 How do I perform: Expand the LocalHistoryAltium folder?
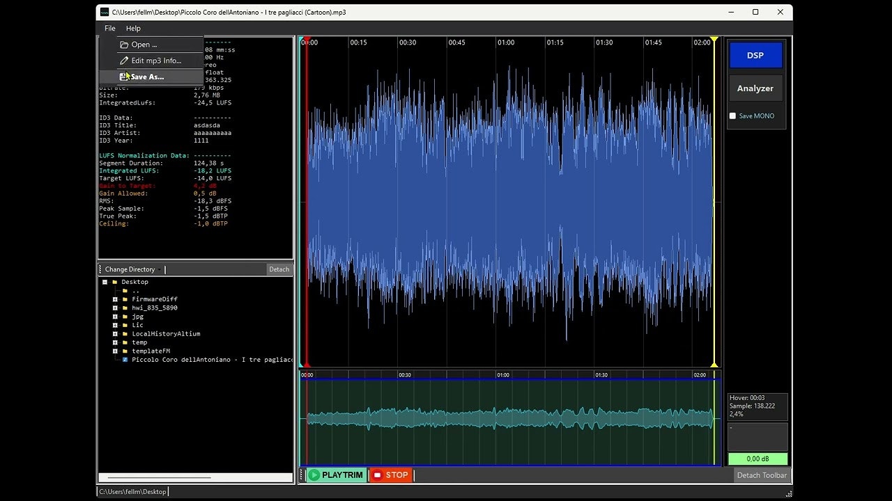point(115,334)
